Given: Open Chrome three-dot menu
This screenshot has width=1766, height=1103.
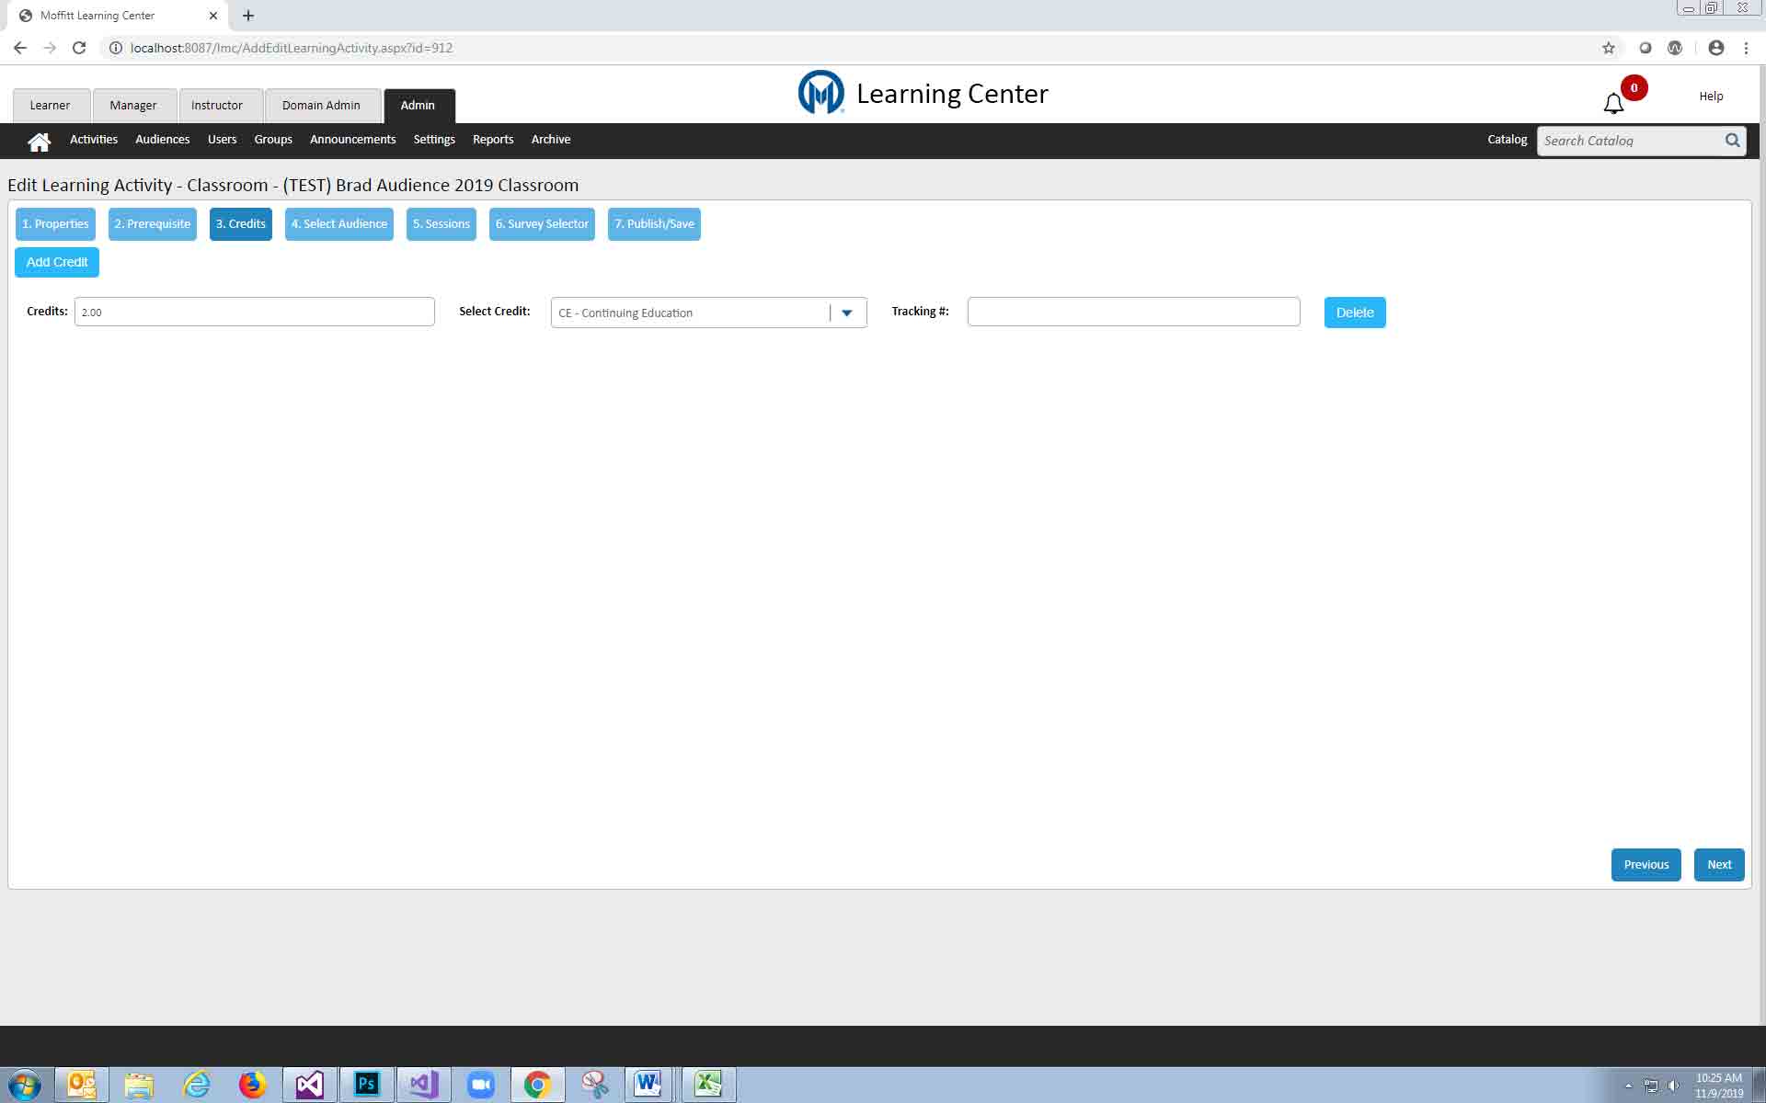Looking at the screenshot, I should [1746, 48].
